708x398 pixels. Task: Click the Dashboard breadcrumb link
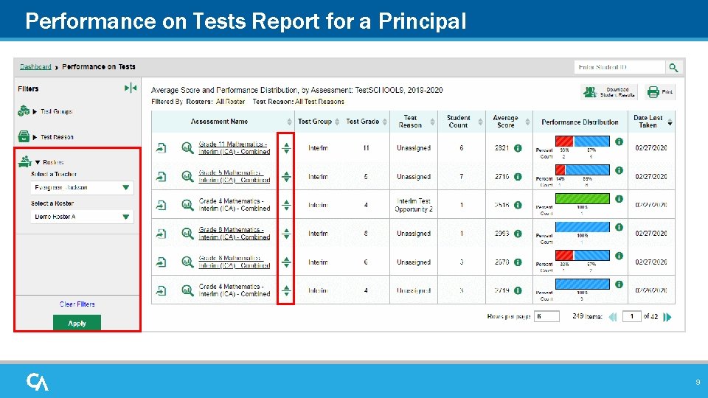pos(35,67)
